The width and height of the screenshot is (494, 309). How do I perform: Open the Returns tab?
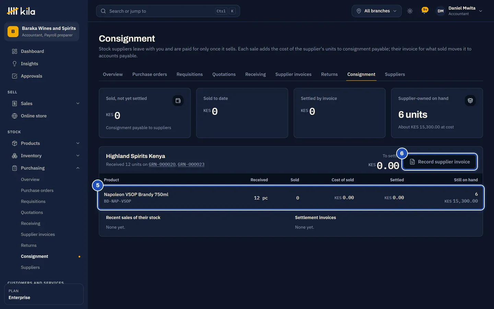pyautogui.click(x=329, y=74)
